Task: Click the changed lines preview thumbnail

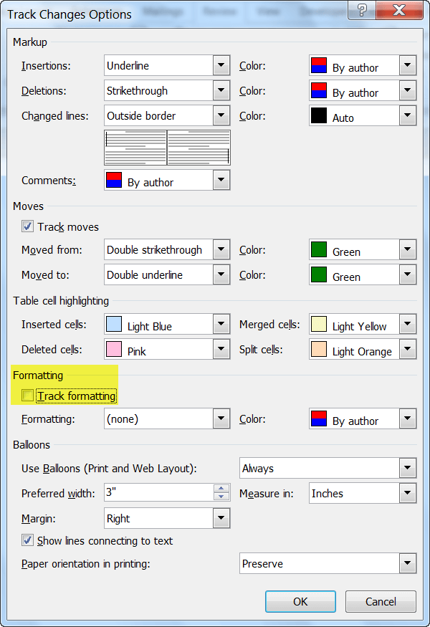Action: (x=167, y=148)
